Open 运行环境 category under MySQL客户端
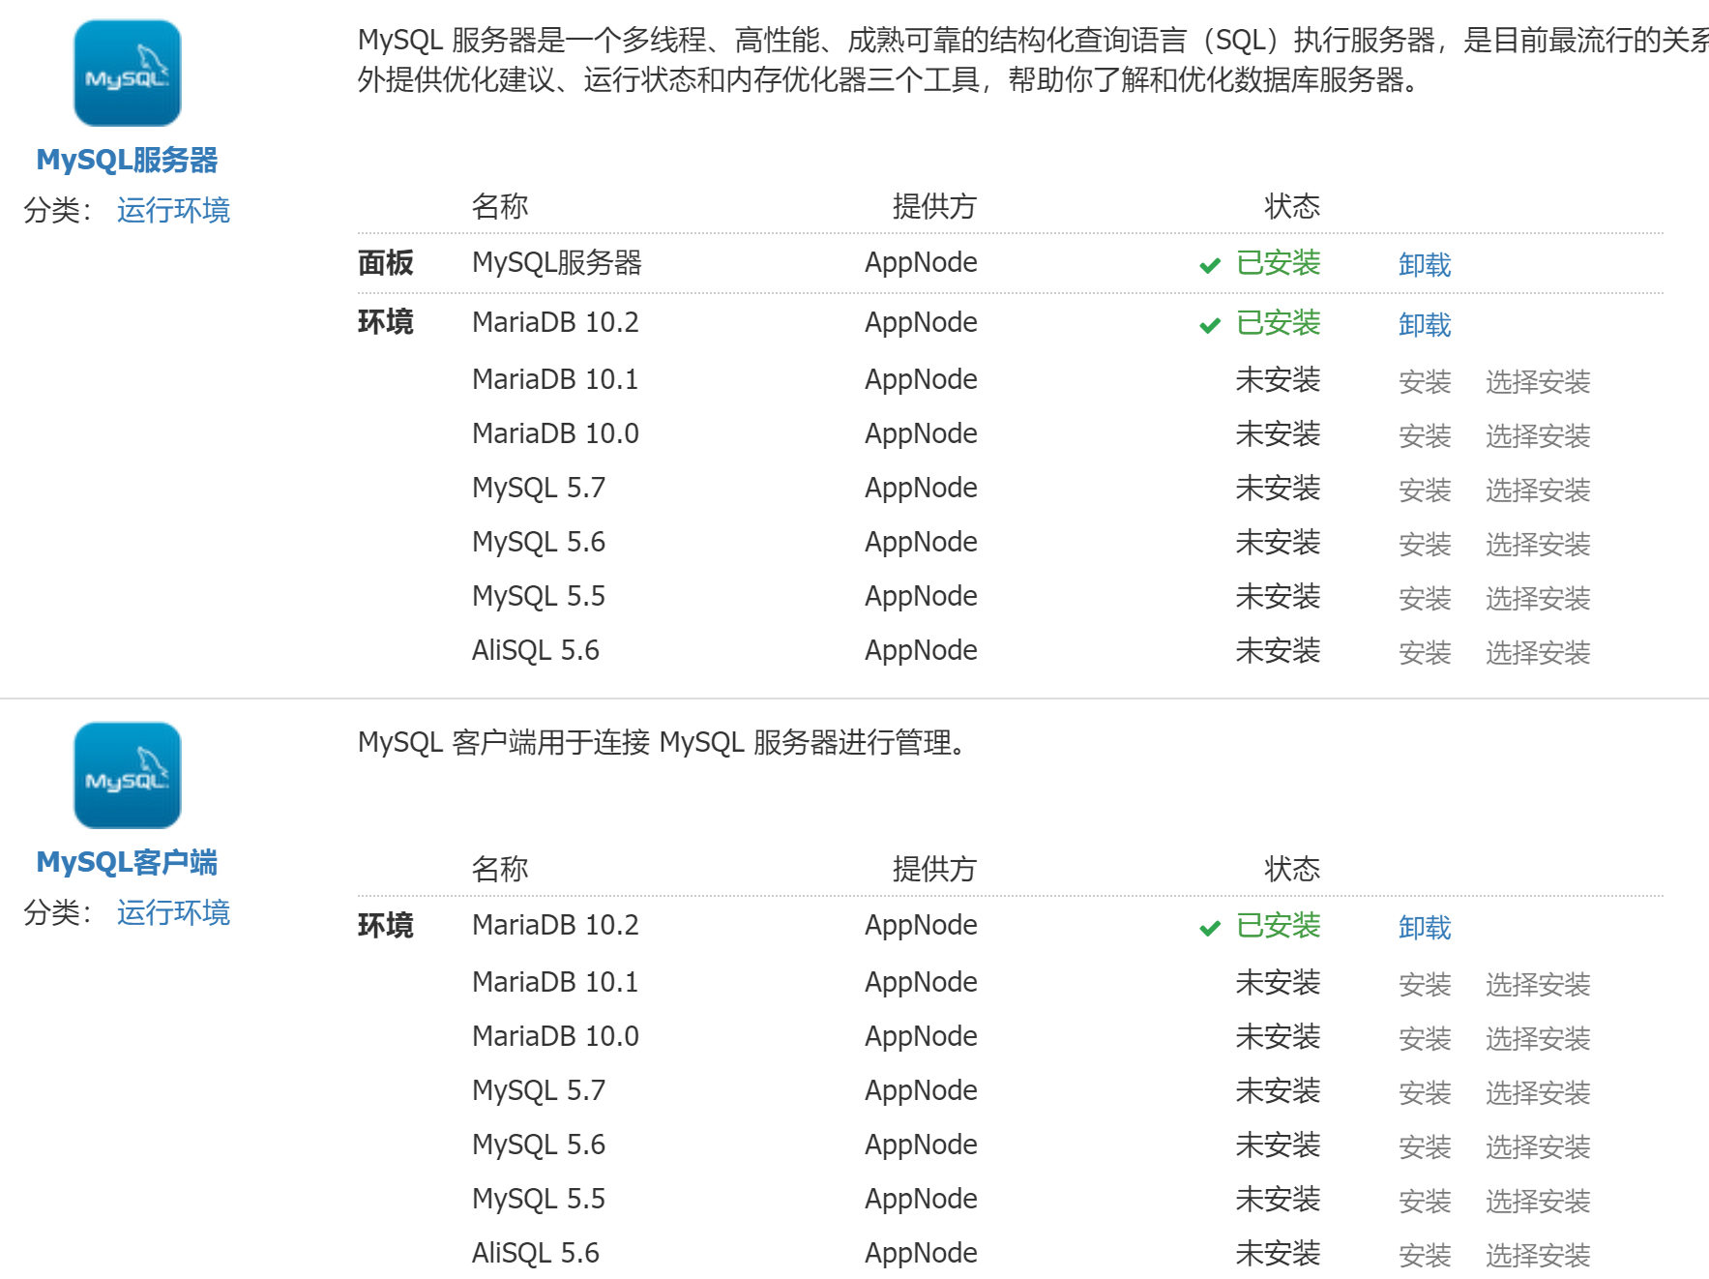Screen dimensions: 1709x1279 coord(173,912)
